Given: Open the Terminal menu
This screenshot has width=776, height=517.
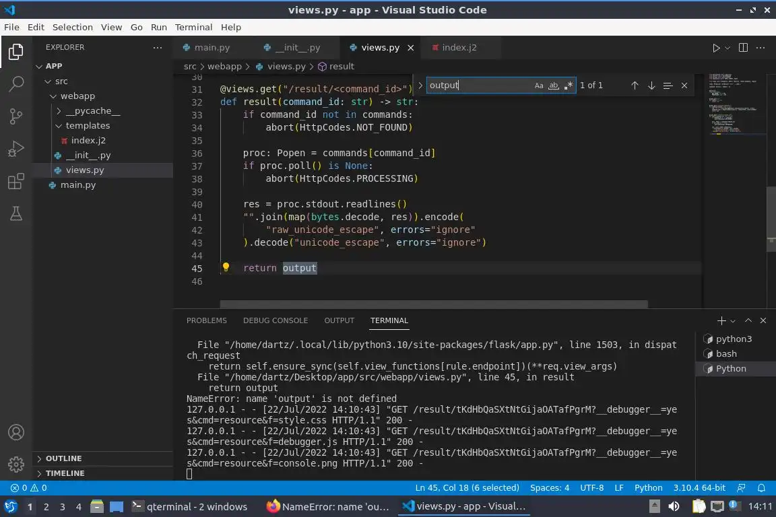Looking at the screenshot, I should tap(193, 27).
